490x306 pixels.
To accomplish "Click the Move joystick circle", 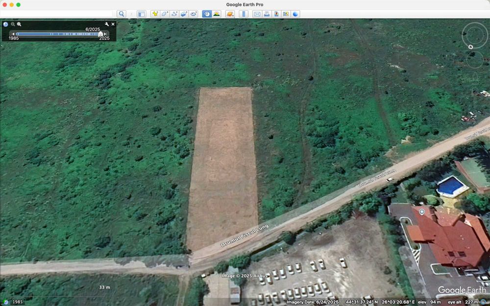I will [x=475, y=60].
